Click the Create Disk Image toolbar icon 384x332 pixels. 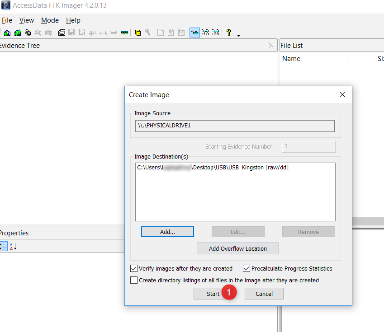(x=62, y=33)
